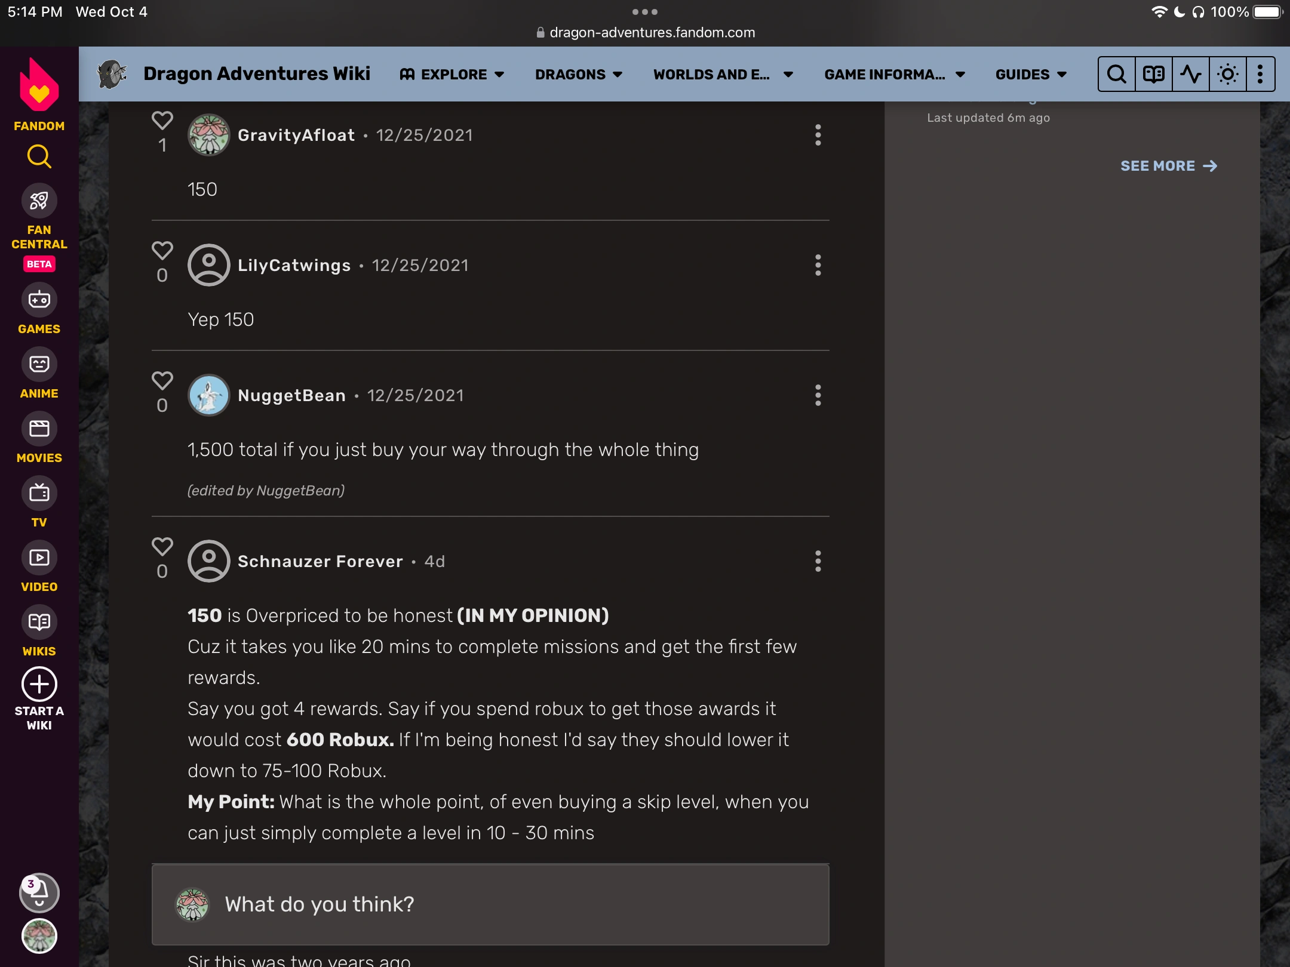Open Fan Central rocket icon

point(39,201)
